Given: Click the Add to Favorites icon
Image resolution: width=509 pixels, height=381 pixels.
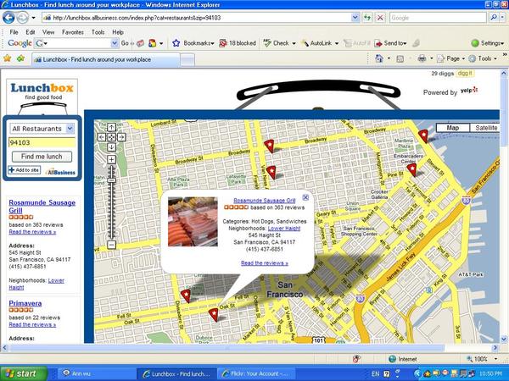Looking at the screenshot, I should pos(20,58).
